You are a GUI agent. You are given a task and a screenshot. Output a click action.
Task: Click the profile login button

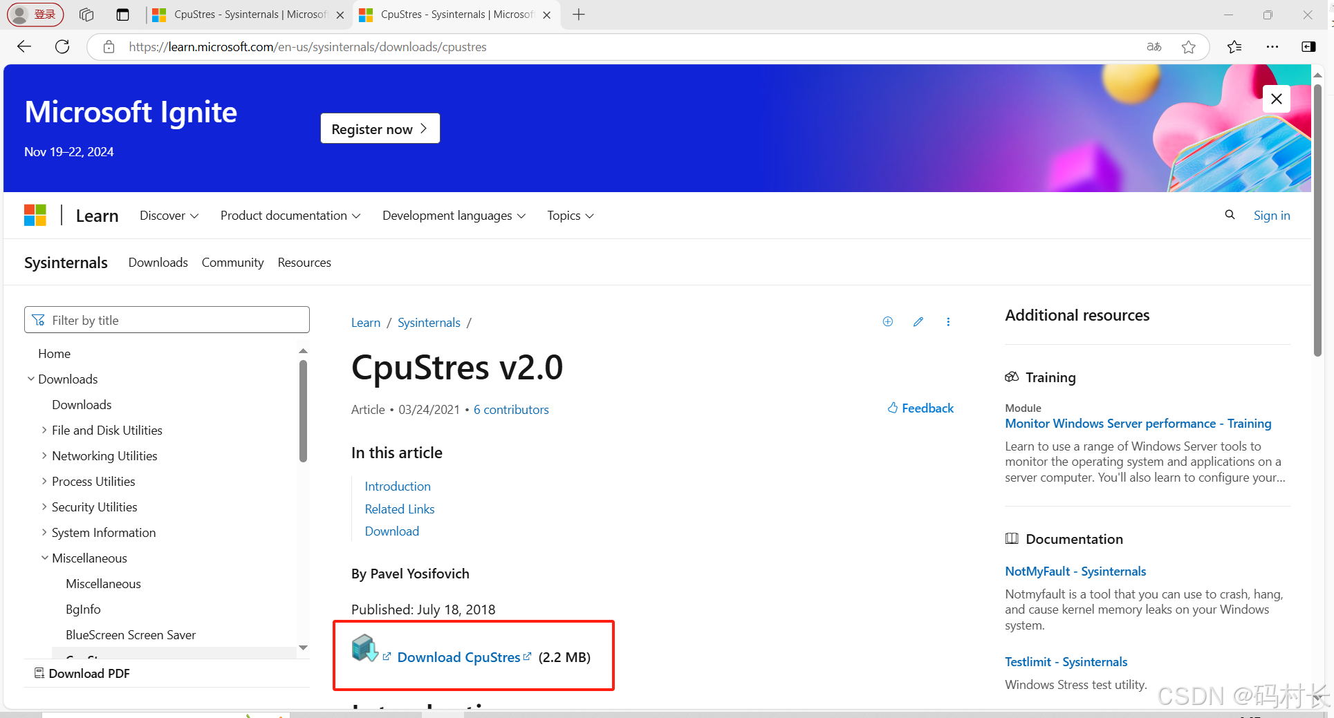(x=35, y=15)
